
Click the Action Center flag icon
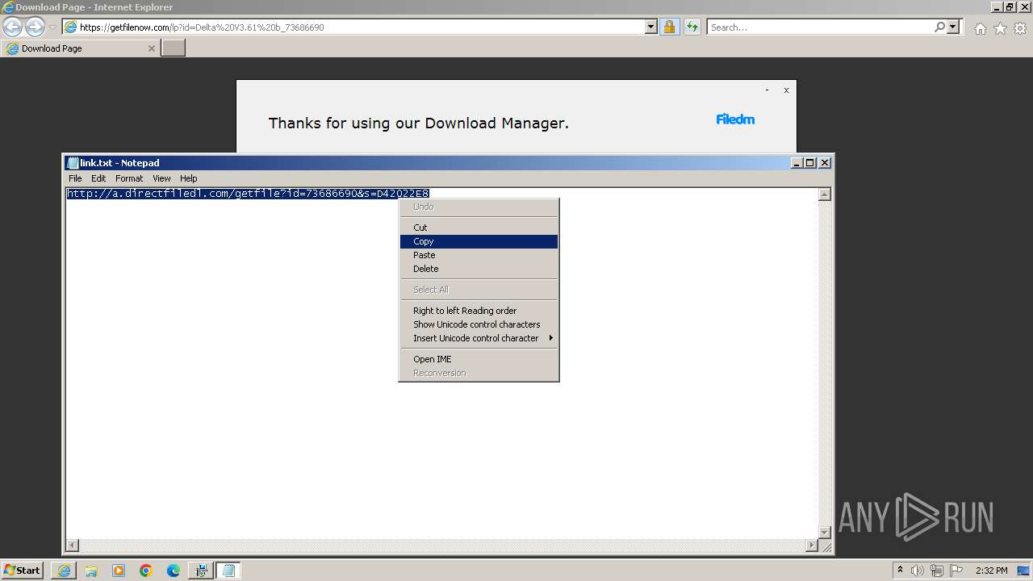(x=956, y=571)
